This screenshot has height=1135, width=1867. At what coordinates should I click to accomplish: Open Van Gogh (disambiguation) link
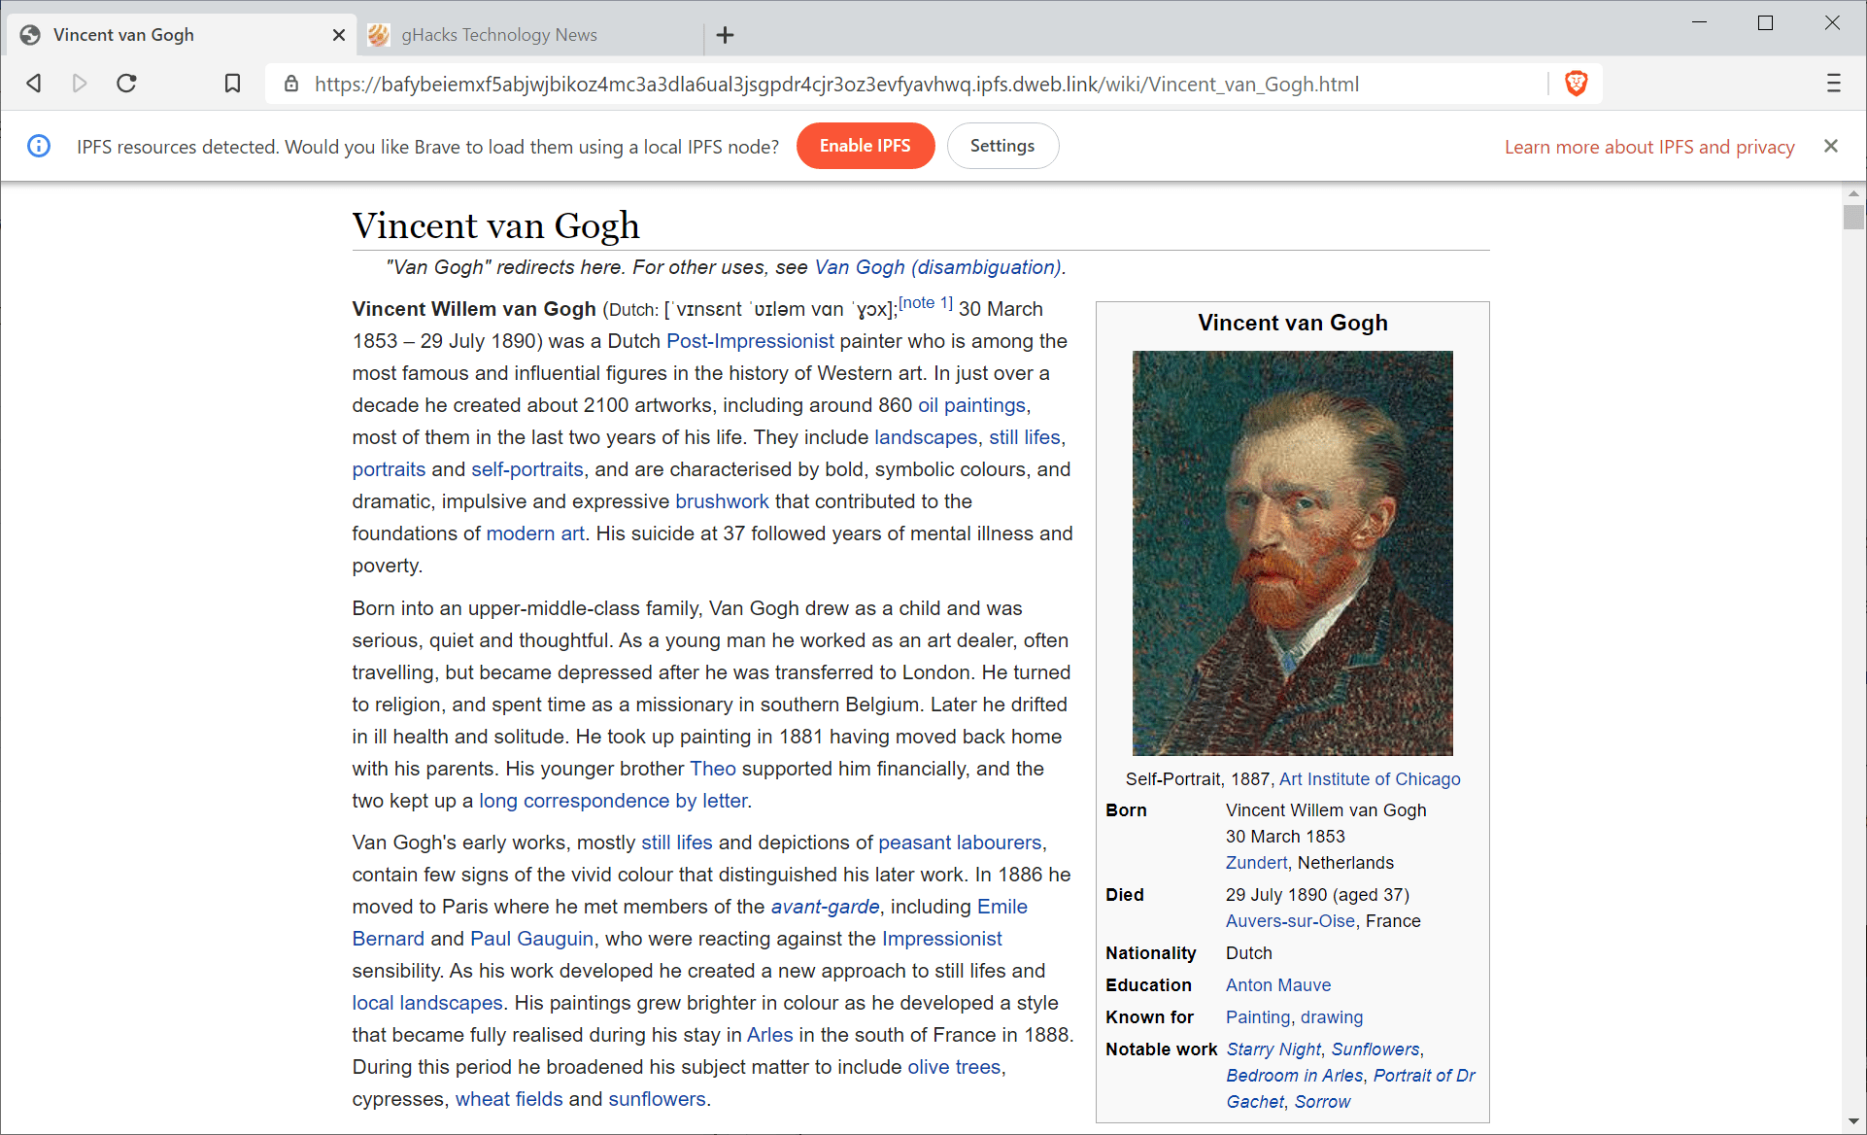937,267
